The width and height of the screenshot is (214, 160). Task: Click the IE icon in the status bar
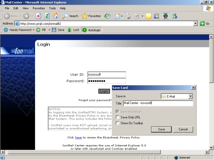(x=3, y=157)
